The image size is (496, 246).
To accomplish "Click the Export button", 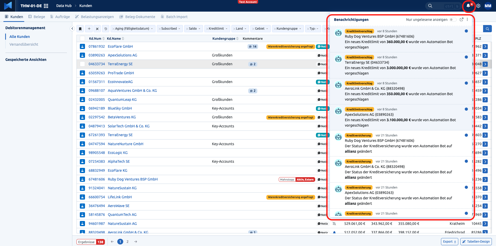I will click(450, 242).
